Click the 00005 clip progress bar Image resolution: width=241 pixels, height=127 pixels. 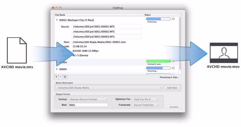158,68
